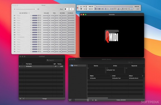
Task: Click the library sidebar plus button
Action: point(70,100)
